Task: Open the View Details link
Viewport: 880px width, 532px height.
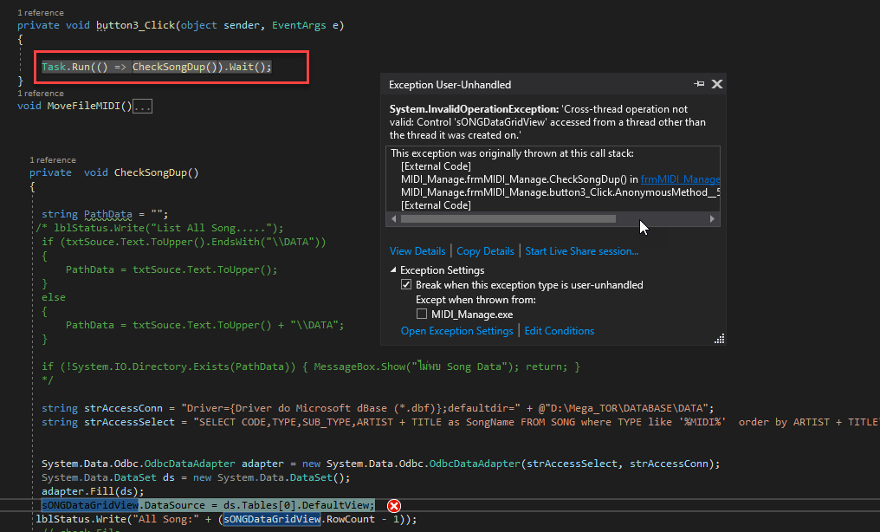Action: point(417,251)
